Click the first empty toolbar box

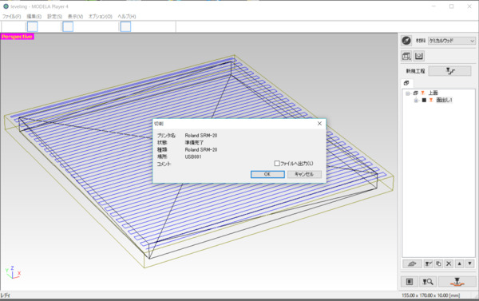point(33,27)
